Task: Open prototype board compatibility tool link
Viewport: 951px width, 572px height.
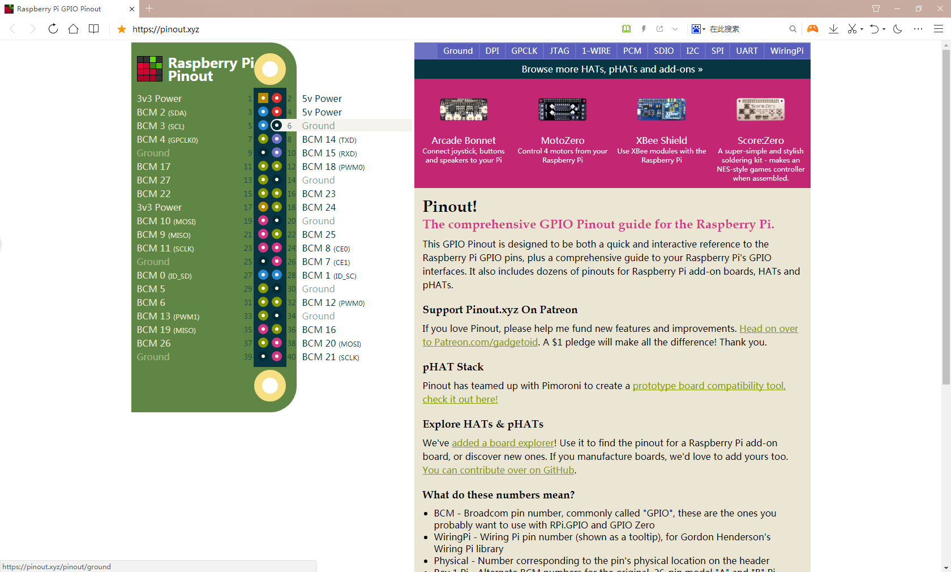Action: pos(709,386)
